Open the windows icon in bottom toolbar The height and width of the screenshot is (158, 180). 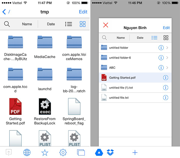pyautogui.click(x=81, y=152)
